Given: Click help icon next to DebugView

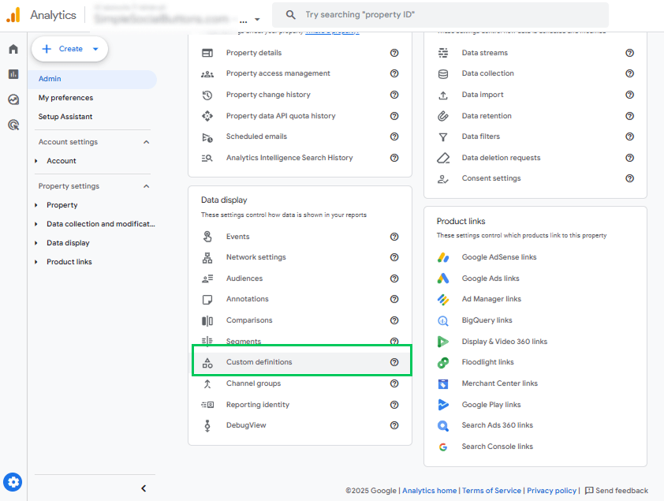Looking at the screenshot, I should click(394, 425).
